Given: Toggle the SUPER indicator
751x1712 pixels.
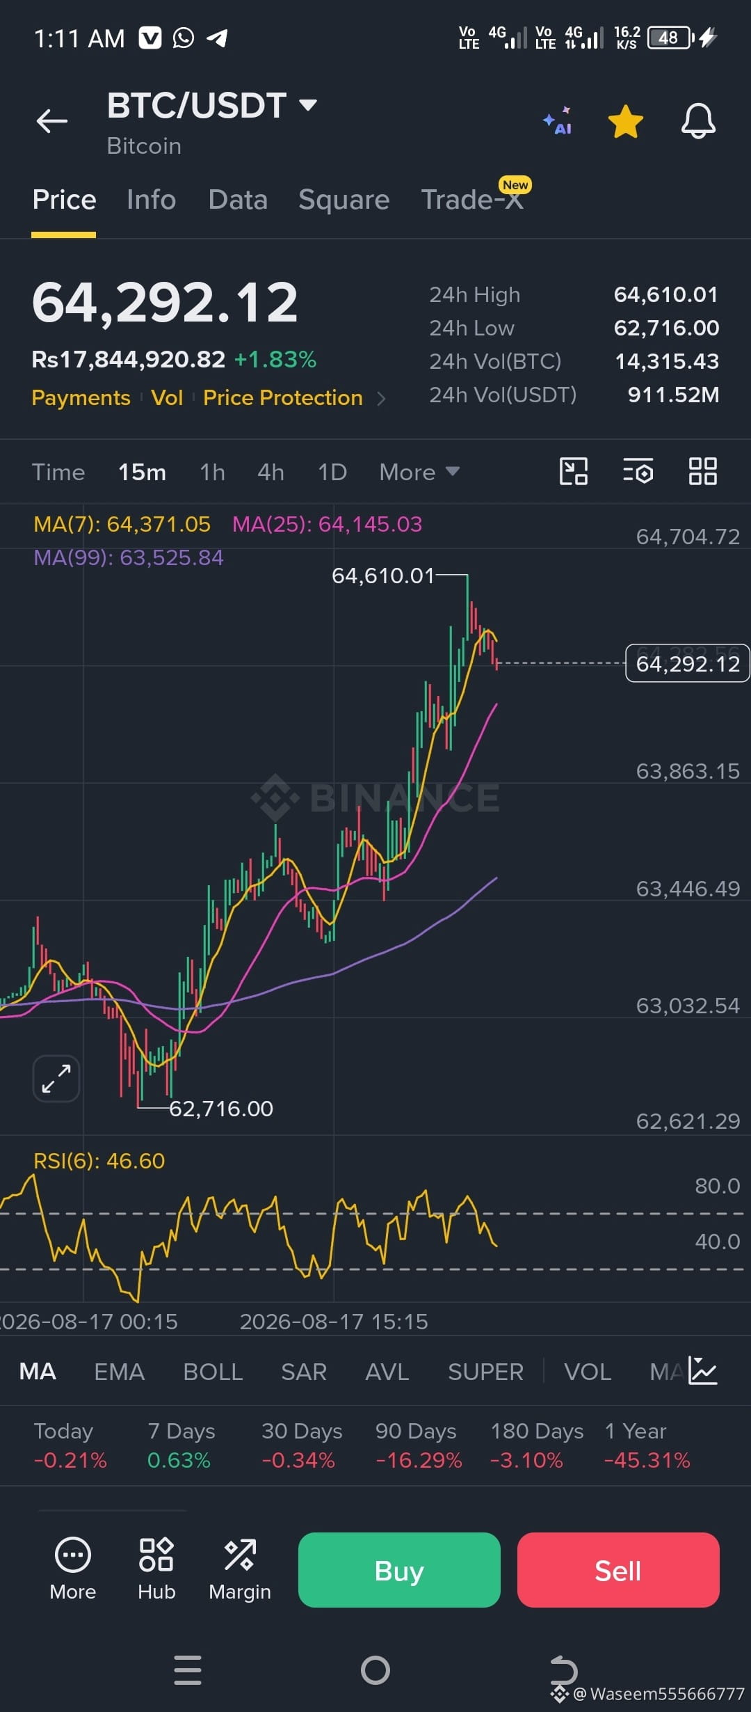Looking at the screenshot, I should (x=485, y=1372).
